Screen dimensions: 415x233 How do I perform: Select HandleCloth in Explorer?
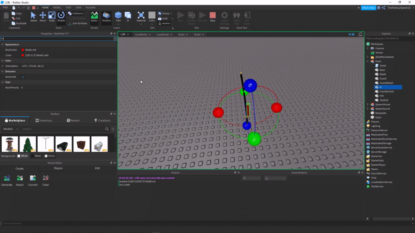pyautogui.click(x=386, y=92)
